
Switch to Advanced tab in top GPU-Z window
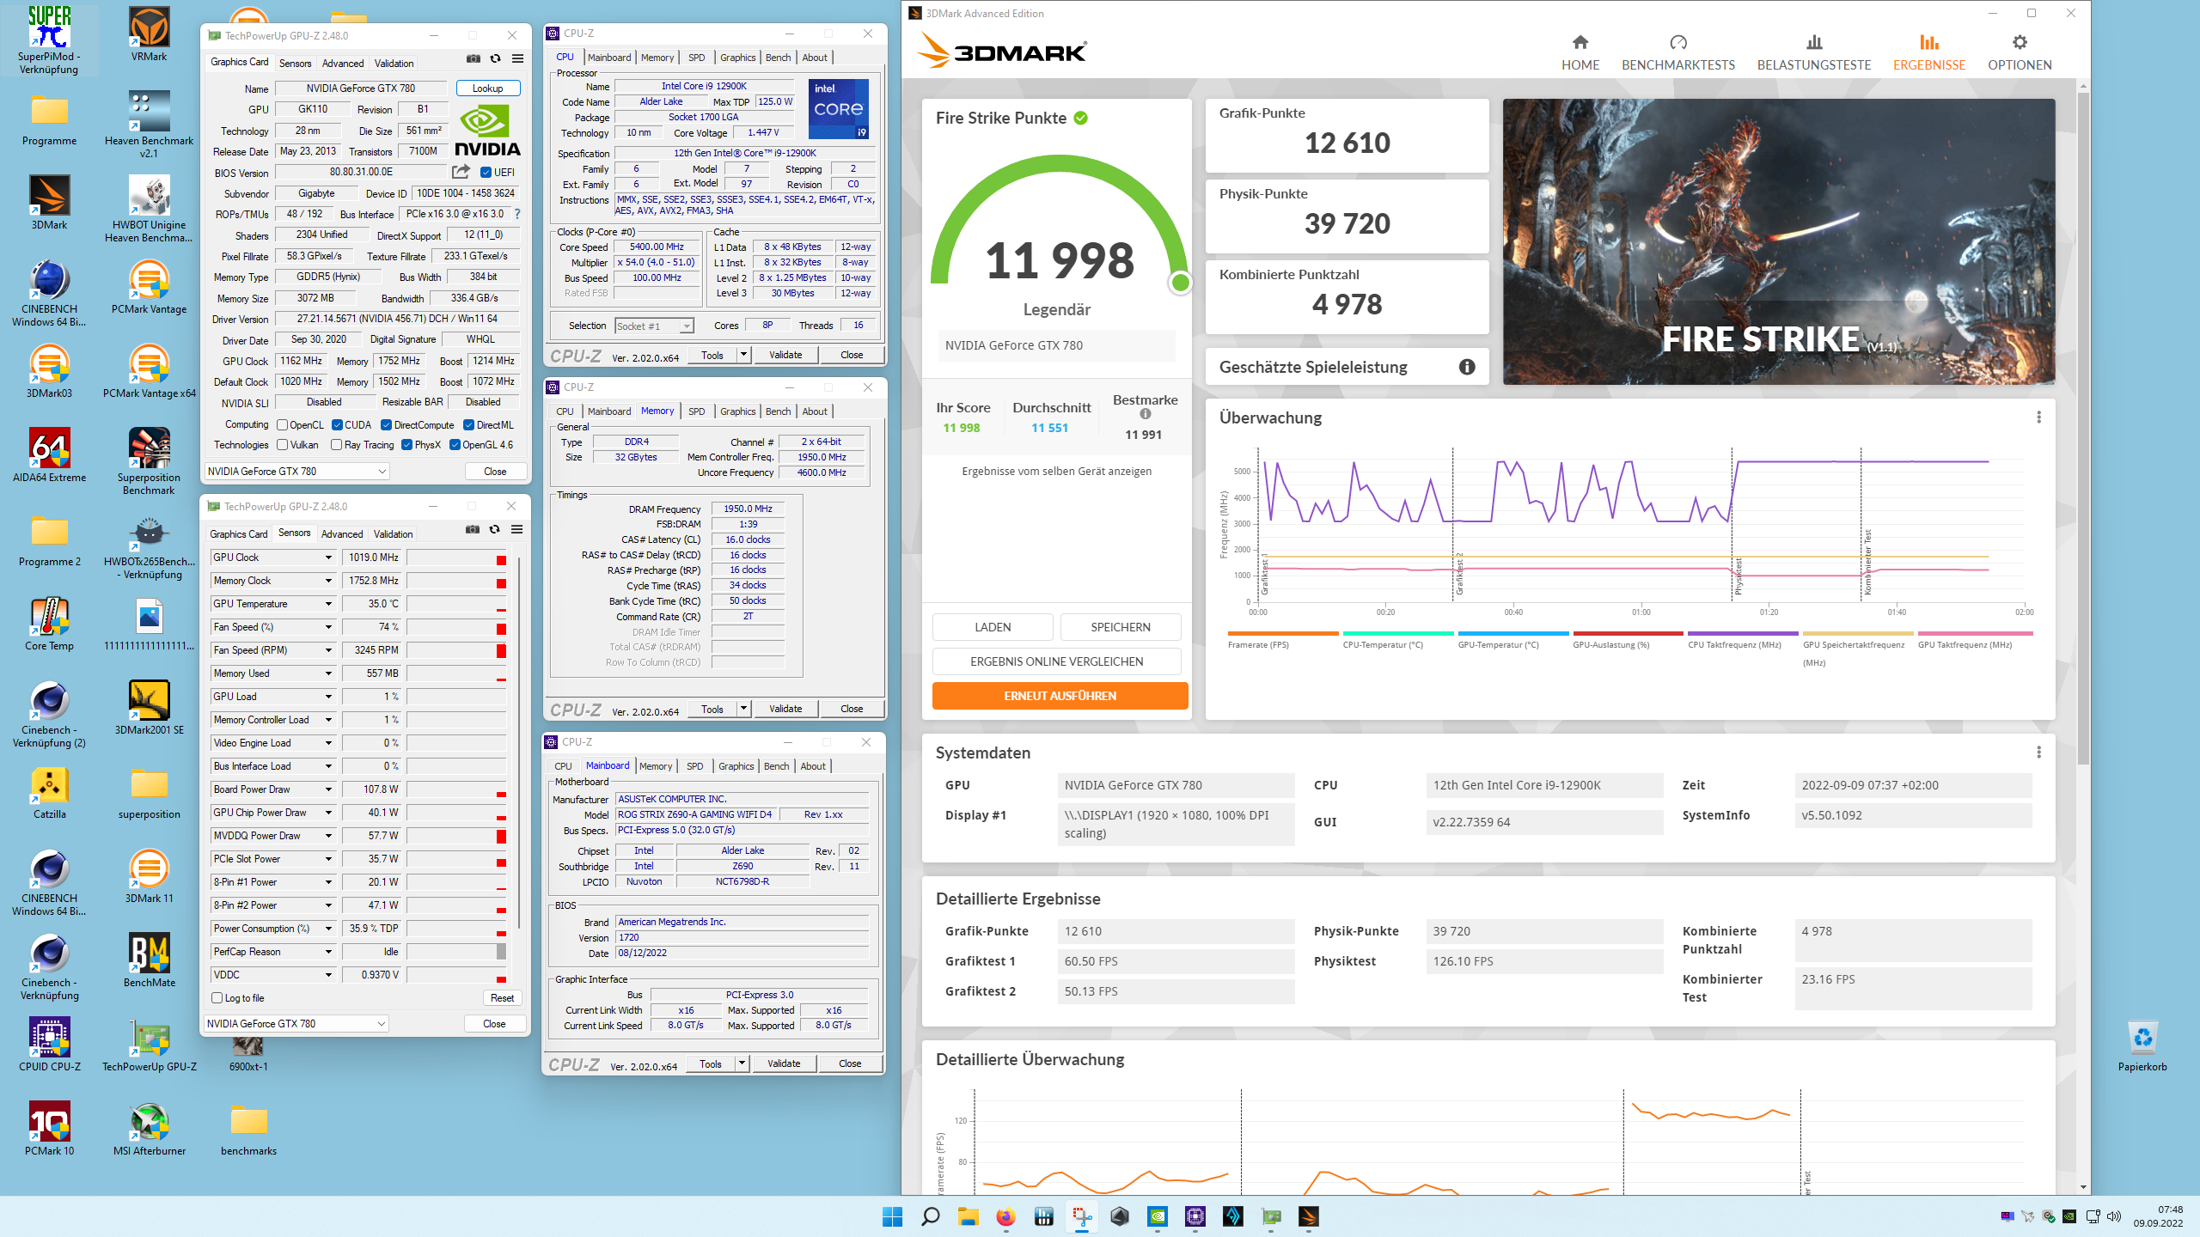tap(343, 63)
